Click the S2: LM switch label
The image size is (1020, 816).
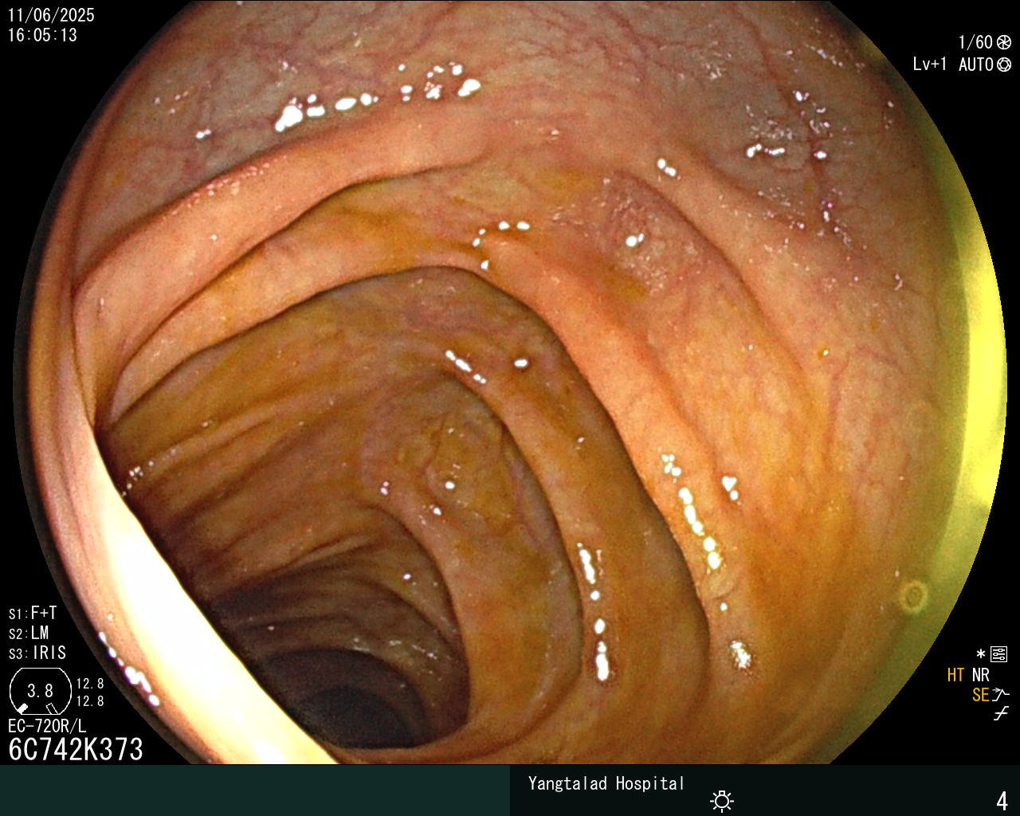(x=29, y=634)
